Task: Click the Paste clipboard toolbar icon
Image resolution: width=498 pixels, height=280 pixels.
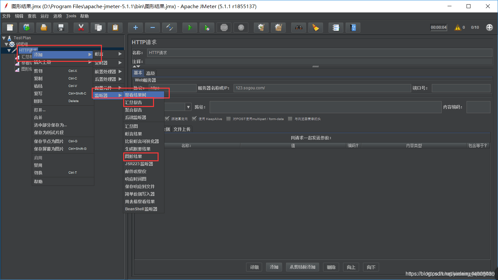Action: click(x=115, y=28)
